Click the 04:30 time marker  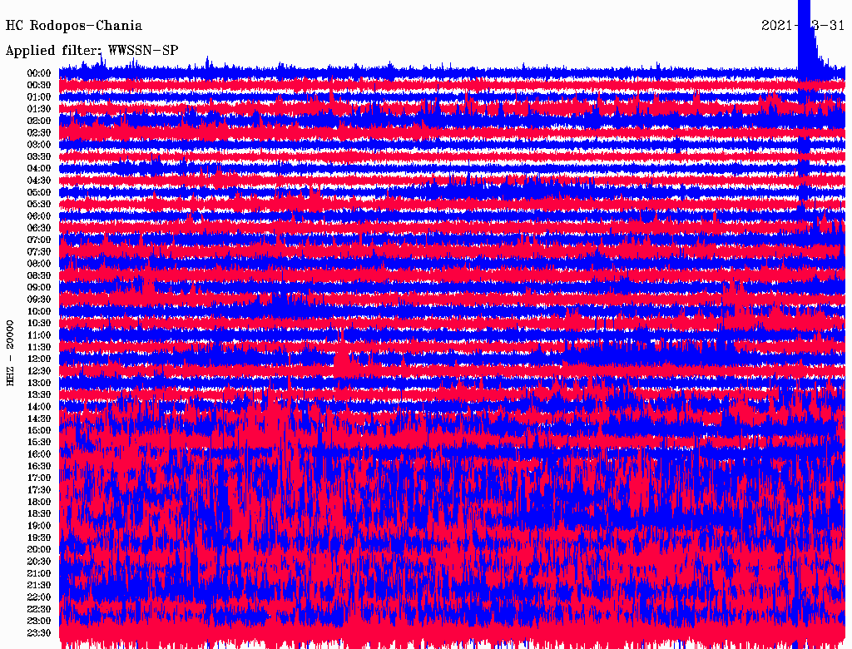39,181
